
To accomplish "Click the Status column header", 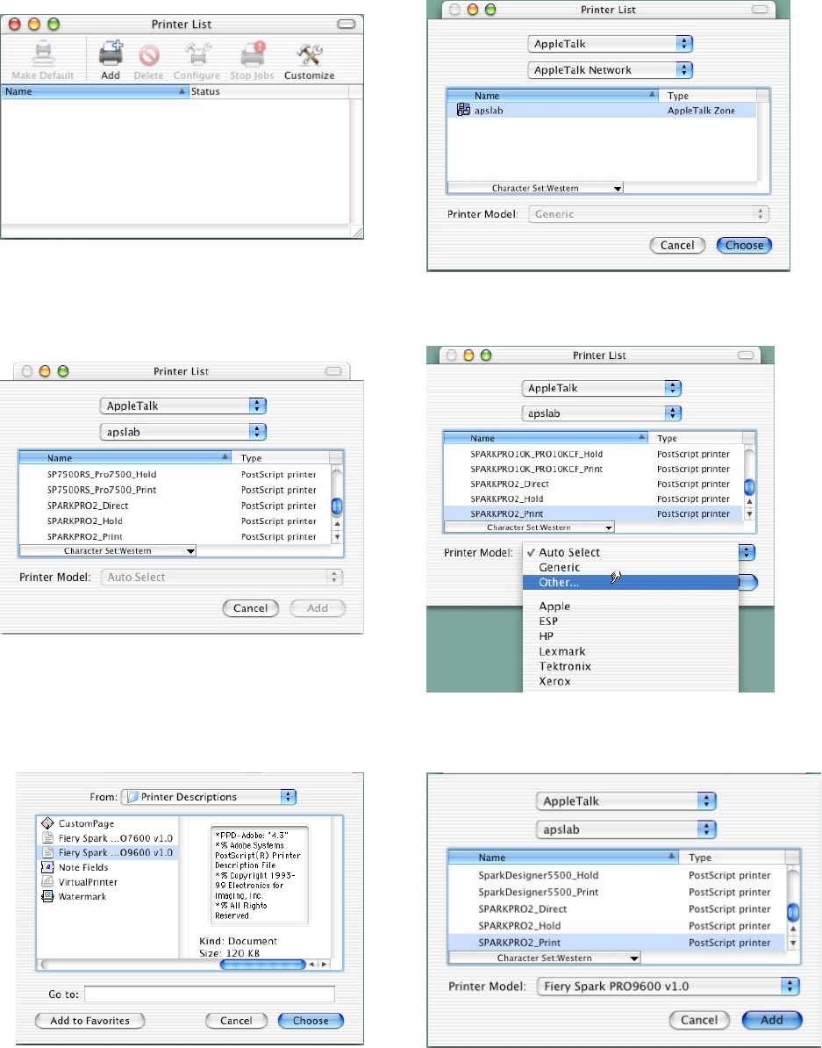I will [268, 91].
